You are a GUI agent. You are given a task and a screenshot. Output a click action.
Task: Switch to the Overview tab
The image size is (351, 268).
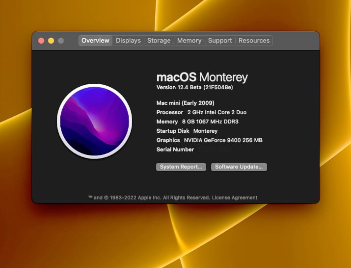95,41
